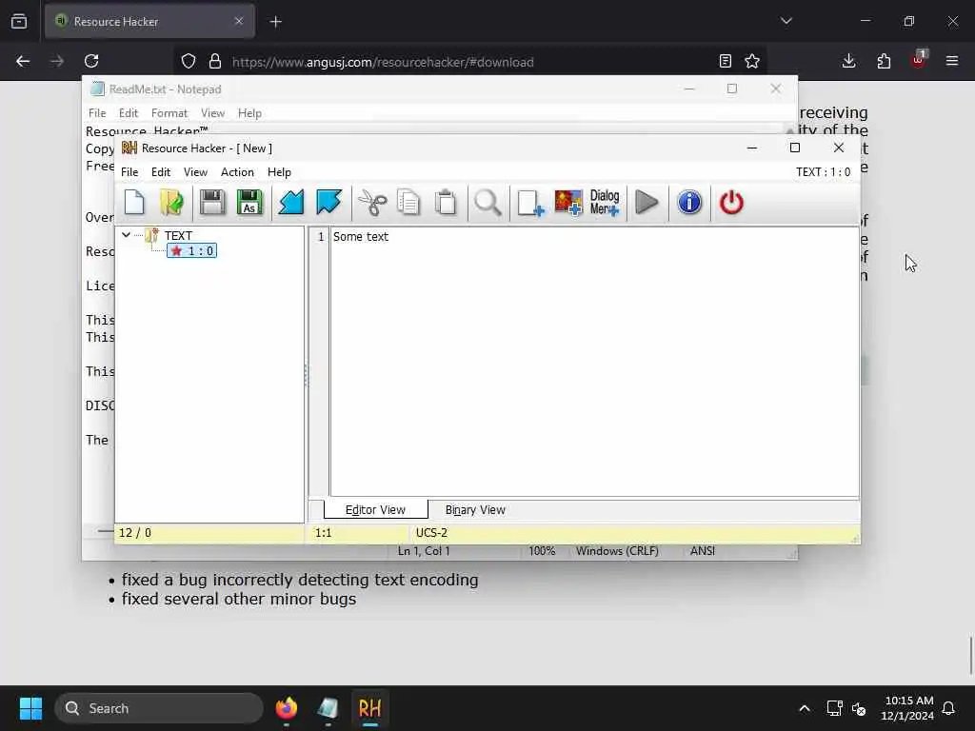Open Firefox downloads panel
The height and width of the screenshot is (731, 975).
pos(848,61)
